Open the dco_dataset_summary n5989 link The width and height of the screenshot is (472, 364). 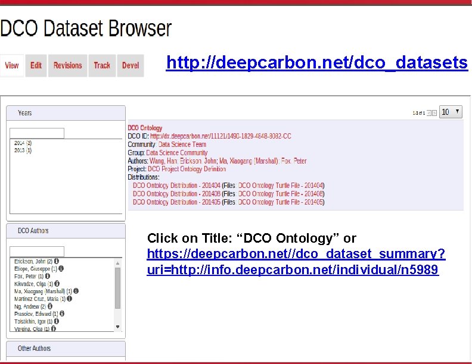296,262
